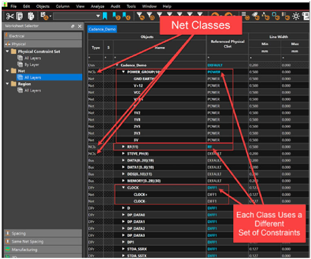Viewport: 311px width, 259px height.
Task: Collapse the POWER_GROUP(10) net class
Action: click(123, 72)
